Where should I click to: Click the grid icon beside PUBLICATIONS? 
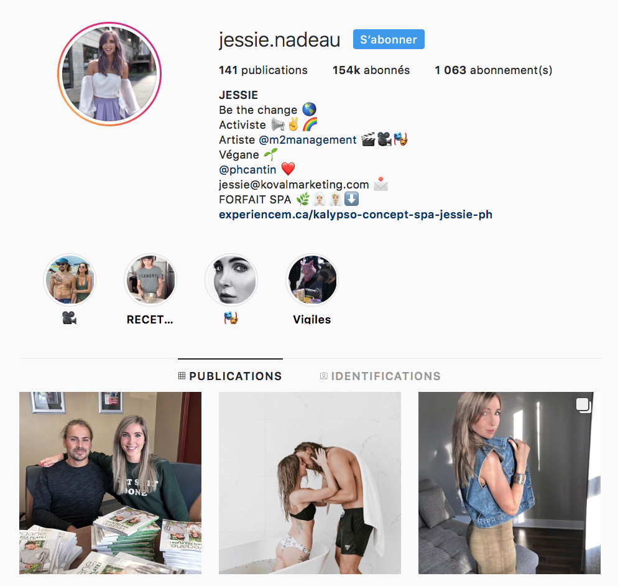coord(182,376)
